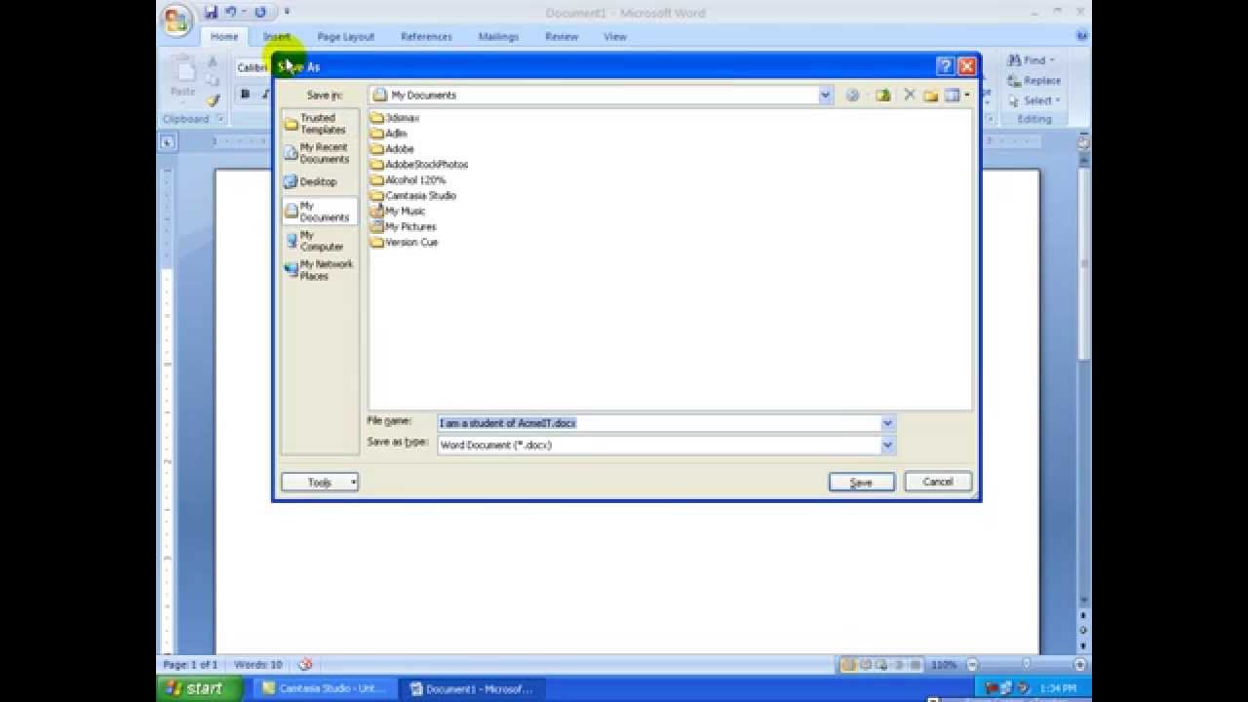Select the Version Cue folder
The height and width of the screenshot is (702, 1248).
tap(405, 242)
